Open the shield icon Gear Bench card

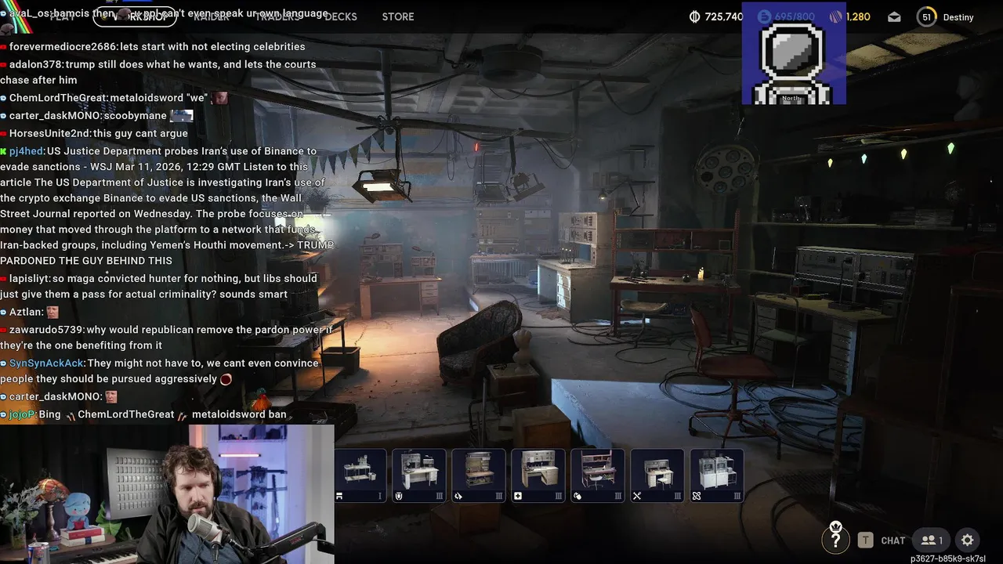(x=419, y=475)
